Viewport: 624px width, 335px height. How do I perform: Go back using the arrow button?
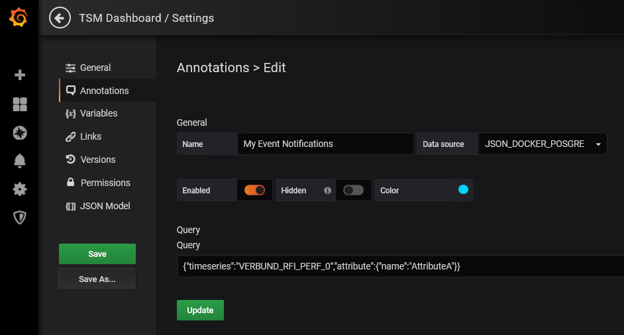[x=60, y=18]
